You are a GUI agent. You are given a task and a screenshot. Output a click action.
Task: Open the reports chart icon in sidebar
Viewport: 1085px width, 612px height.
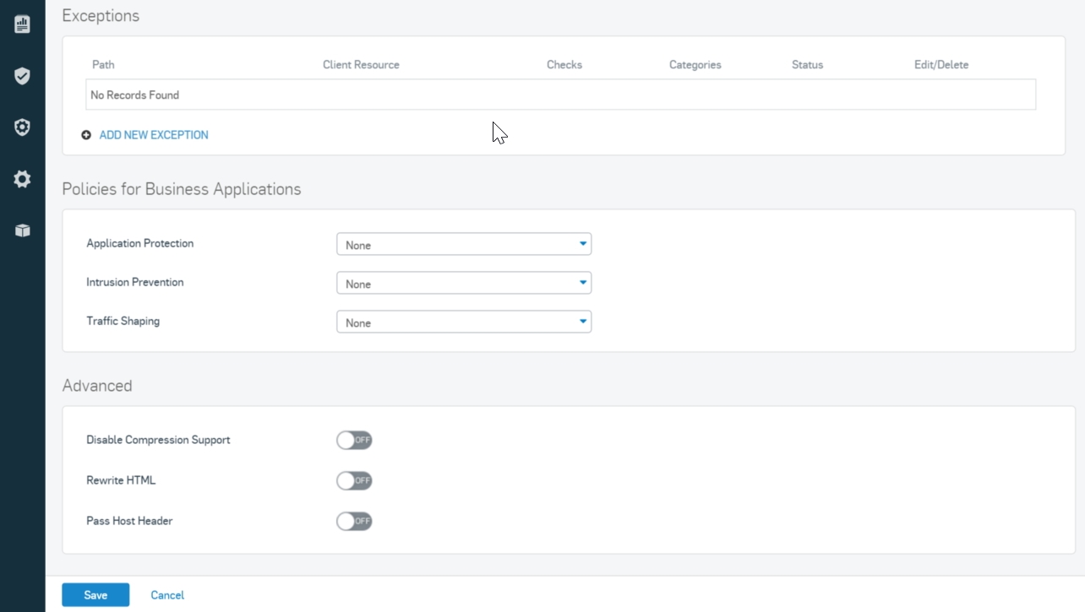[x=22, y=24]
